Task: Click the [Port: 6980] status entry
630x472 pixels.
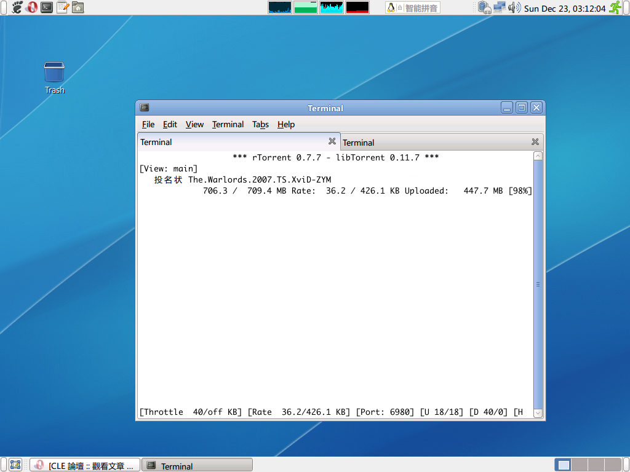Action: click(x=385, y=412)
